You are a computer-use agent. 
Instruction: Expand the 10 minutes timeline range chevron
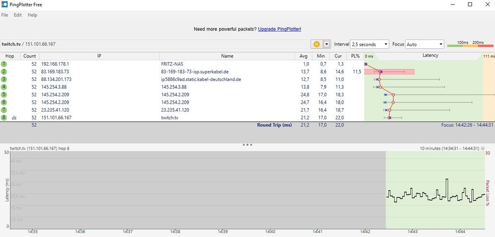coord(483,148)
